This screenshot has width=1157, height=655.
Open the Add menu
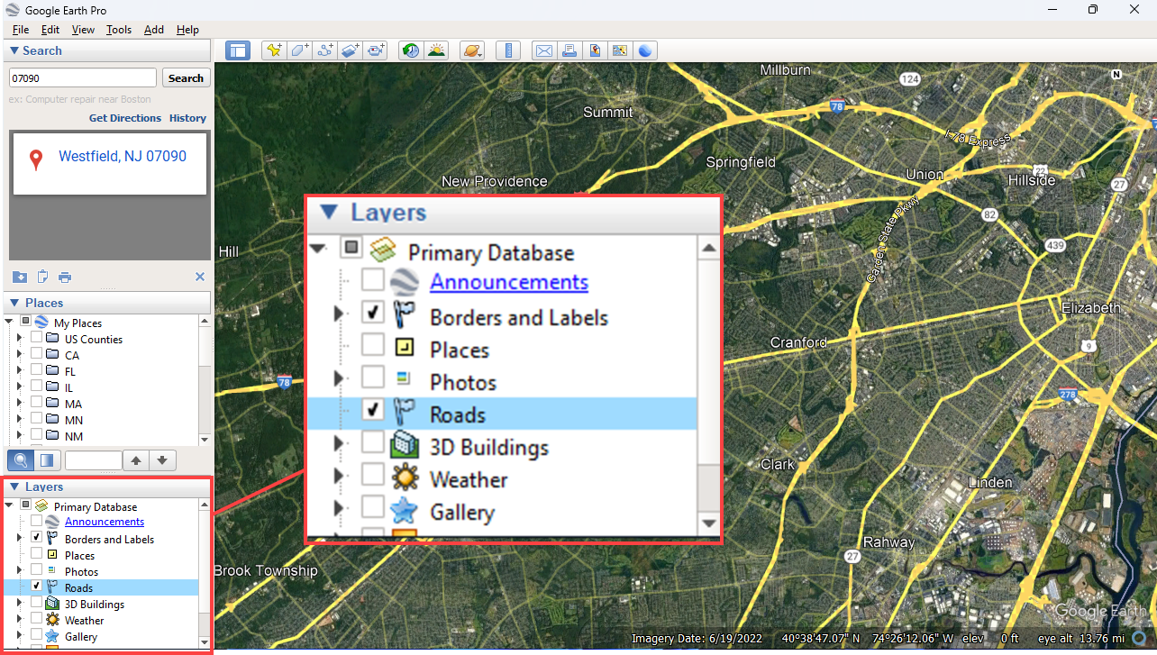pos(154,30)
